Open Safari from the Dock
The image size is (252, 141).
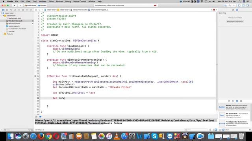click(x=33, y=136)
